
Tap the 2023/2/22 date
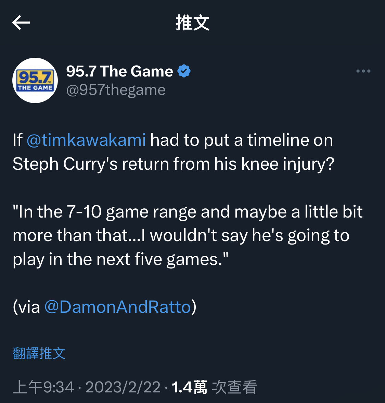(x=123, y=387)
